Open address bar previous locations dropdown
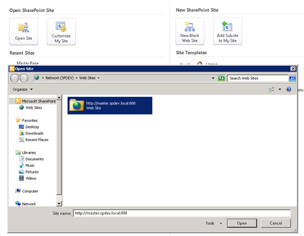304x236 pixels. [213, 78]
